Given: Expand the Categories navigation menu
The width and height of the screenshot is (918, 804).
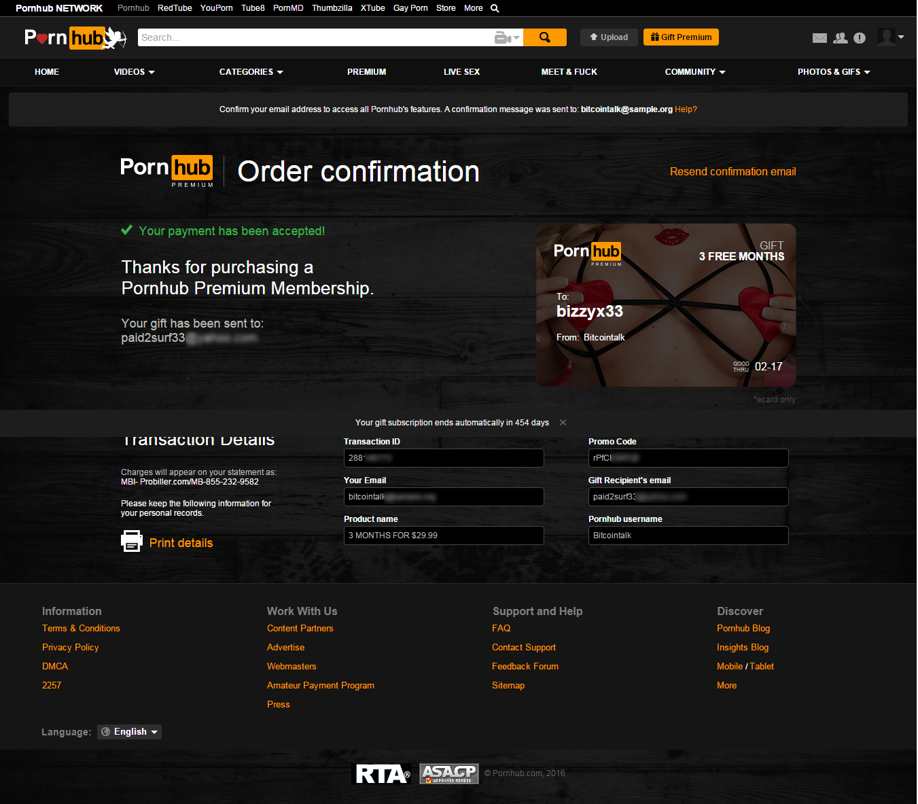Looking at the screenshot, I should click(251, 72).
